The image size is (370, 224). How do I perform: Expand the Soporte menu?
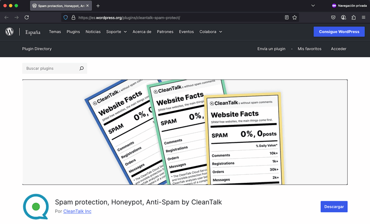click(116, 32)
